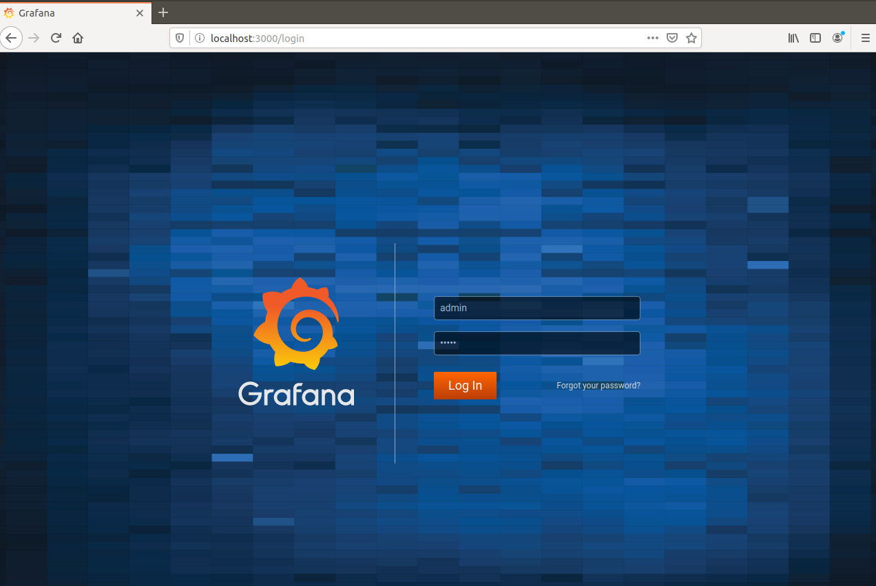This screenshot has height=586, width=876.
Task: Reload the Grafana login page
Action: point(56,38)
